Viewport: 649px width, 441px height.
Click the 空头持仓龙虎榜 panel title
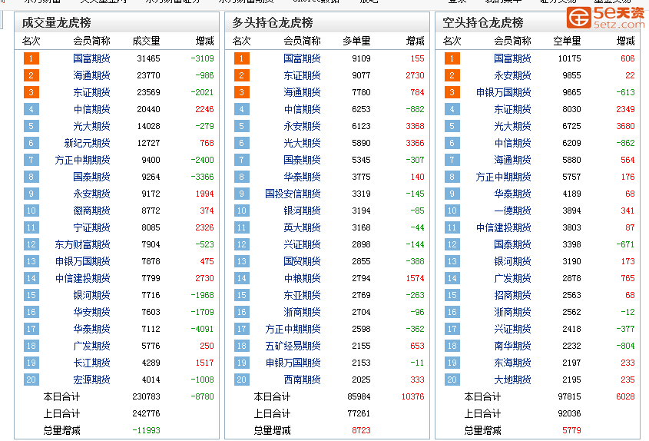(482, 22)
